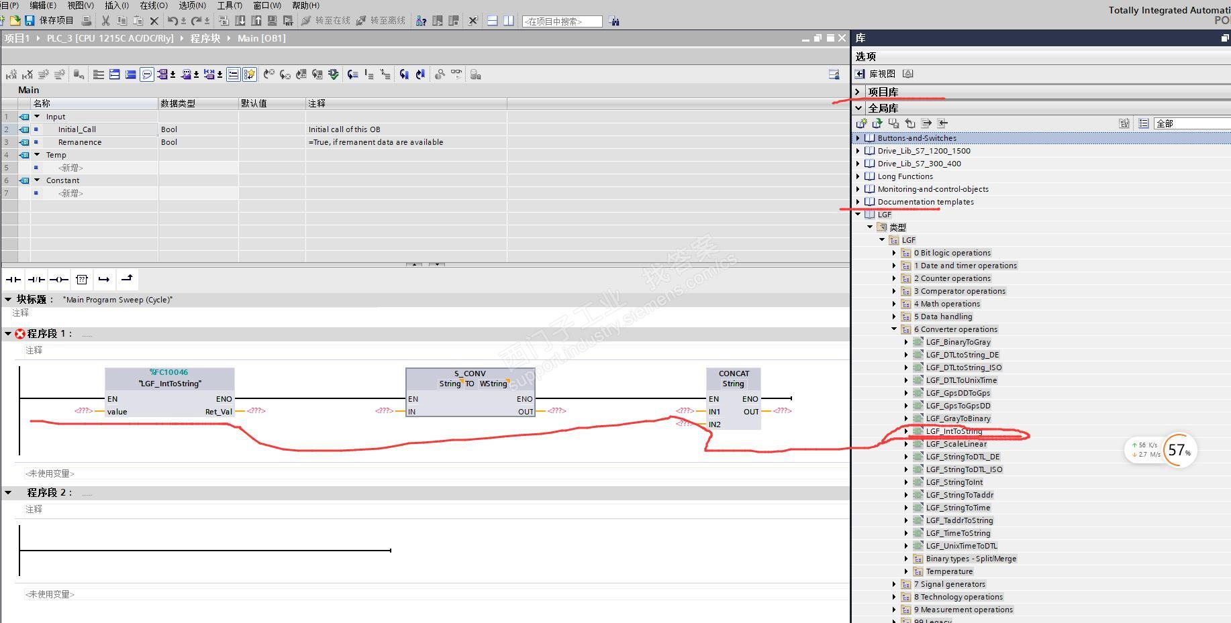Insert a normally open contact
The image size is (1231, 623).
(x=13, y=279)
